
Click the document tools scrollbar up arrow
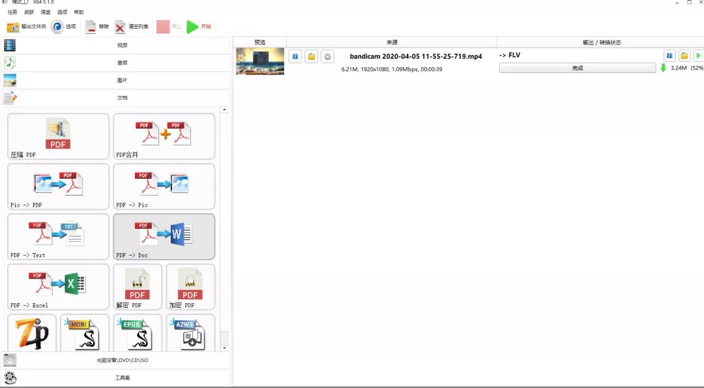(x=224, y=110)
